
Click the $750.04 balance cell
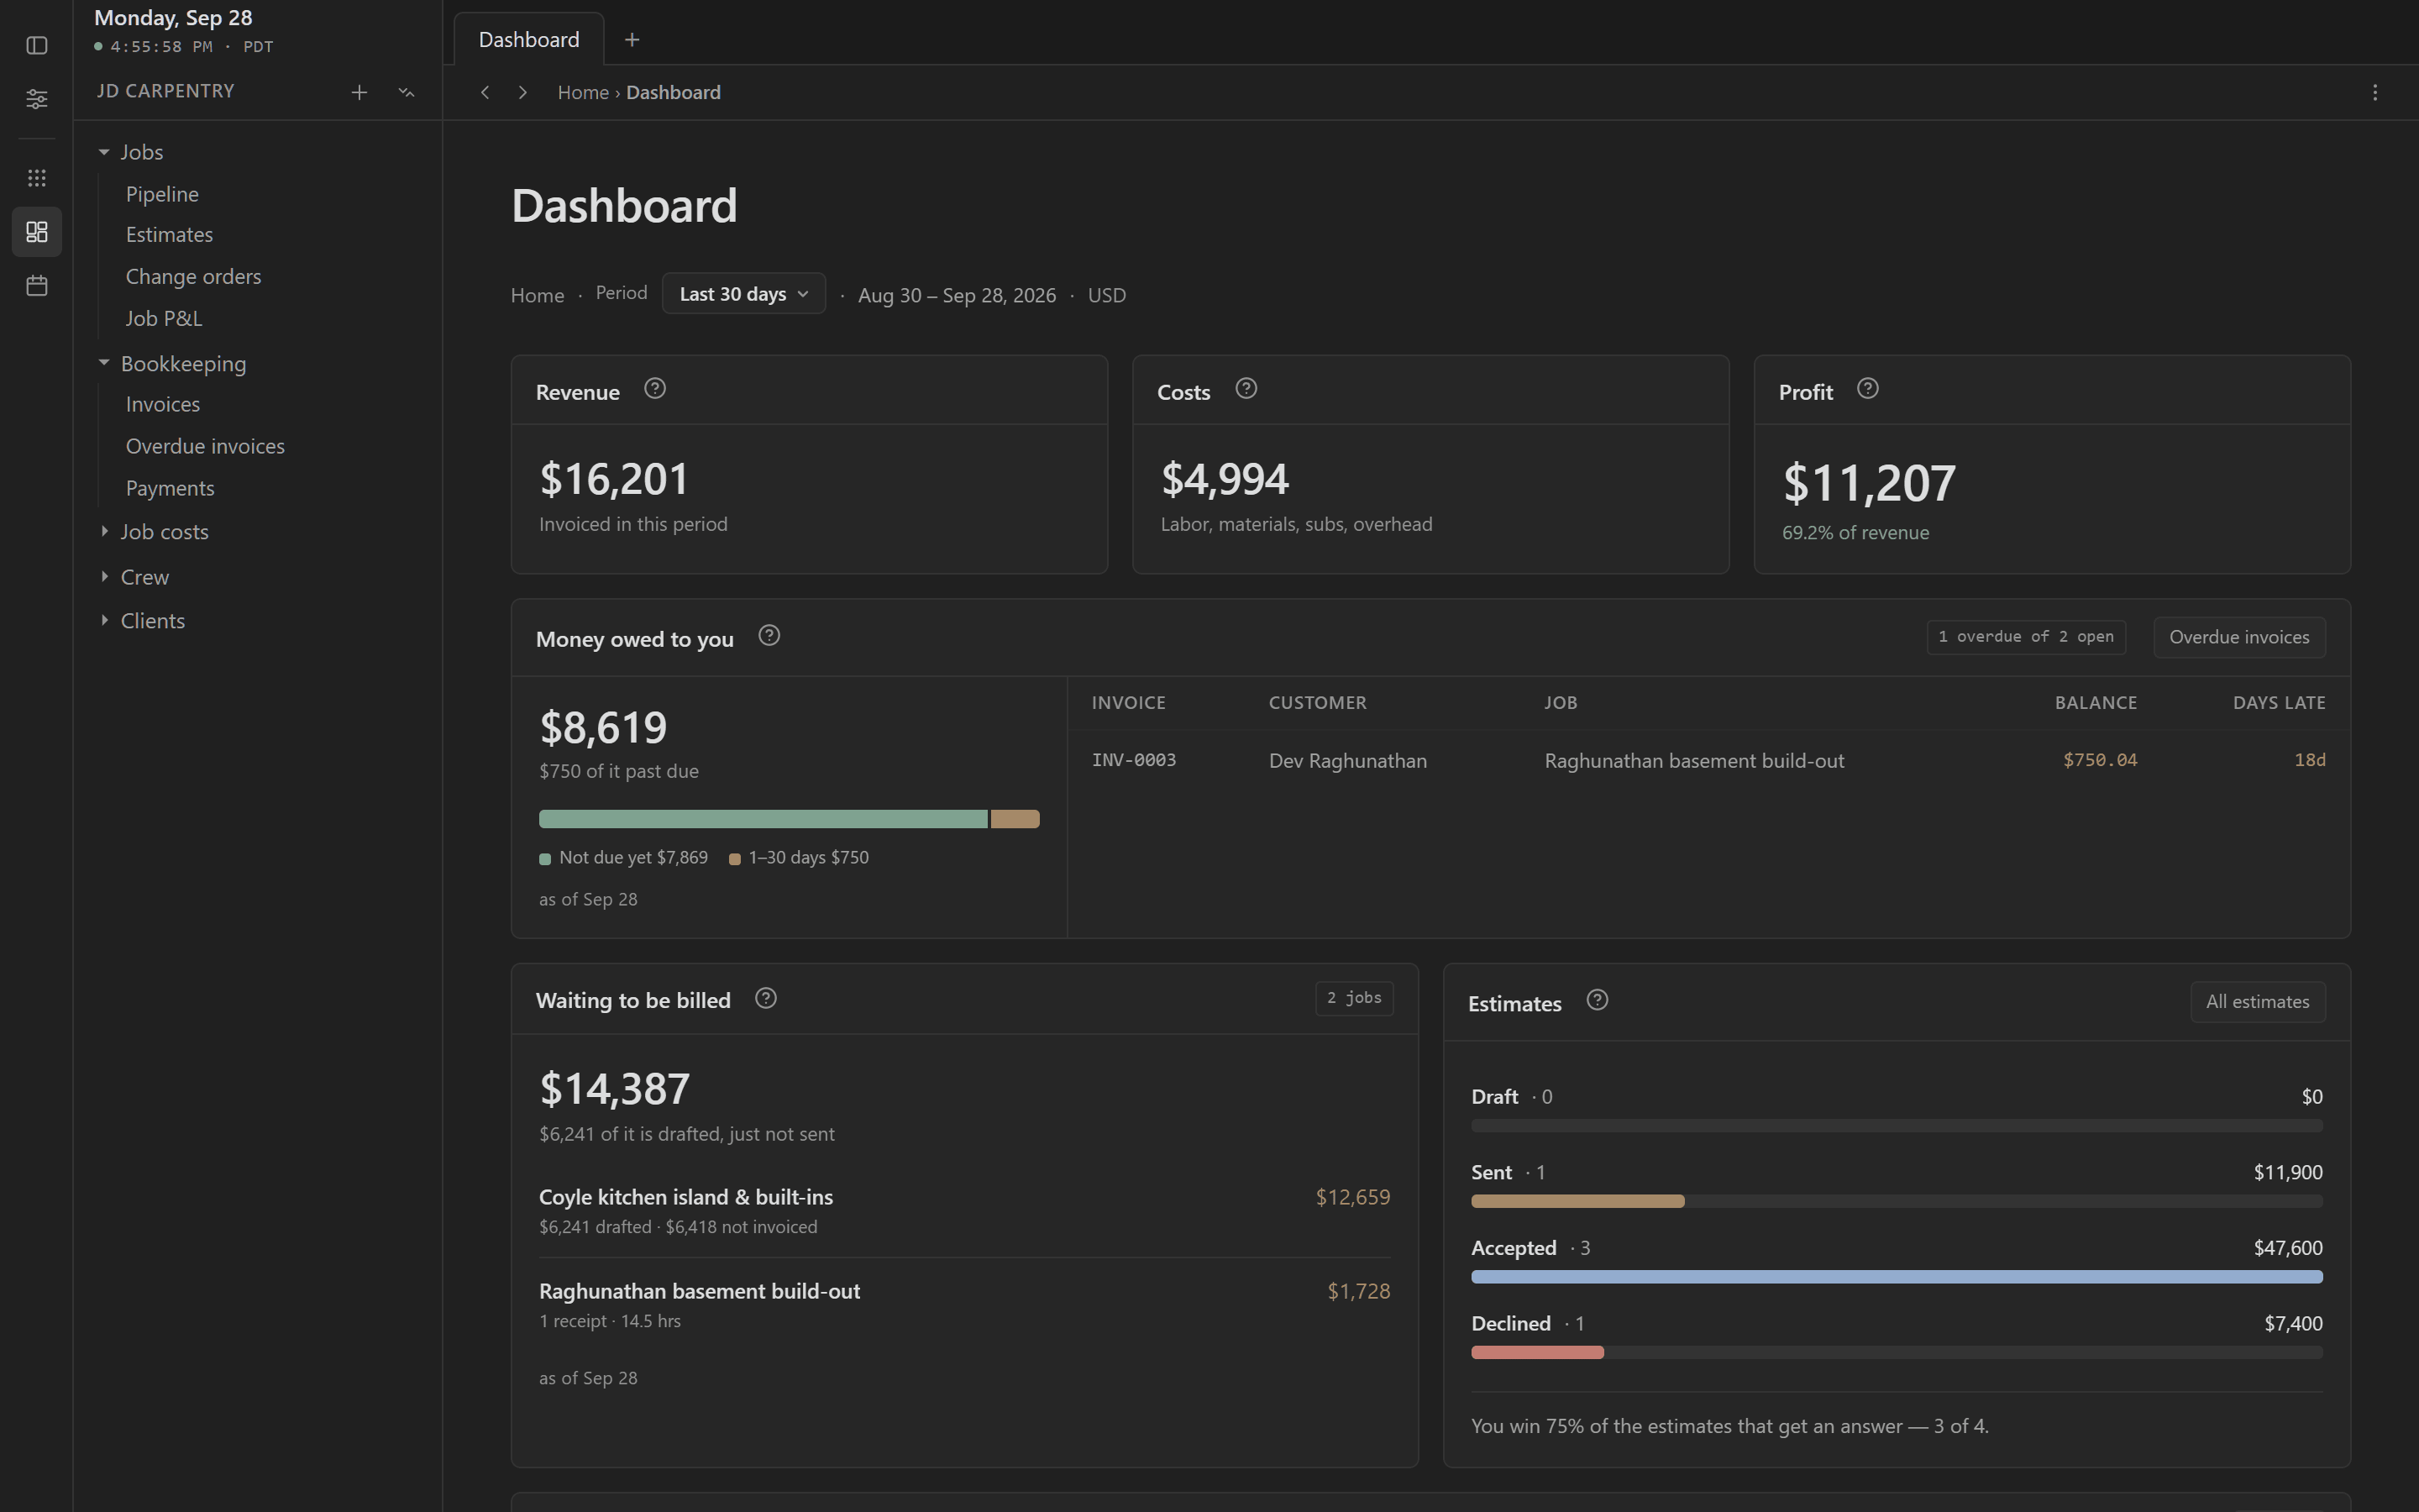[2100, 760]
